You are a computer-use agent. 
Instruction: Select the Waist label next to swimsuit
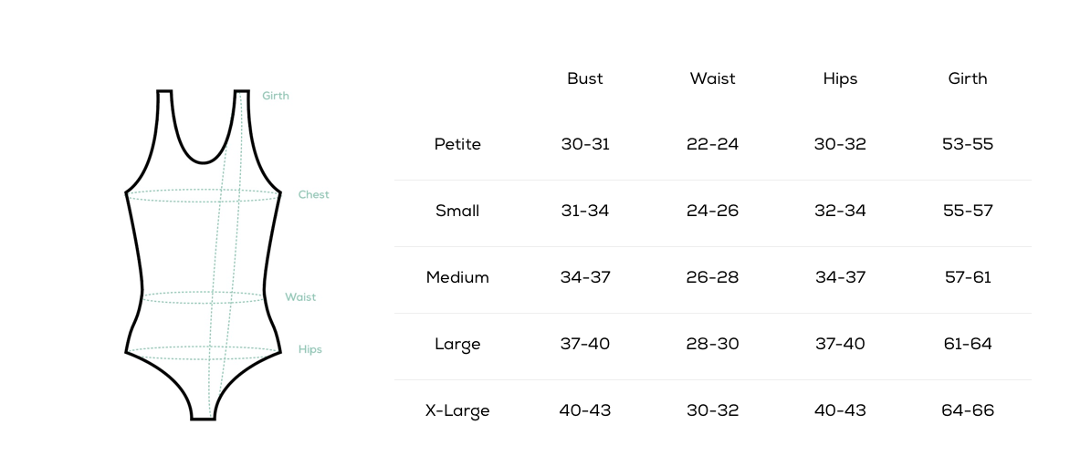click(300, 297)
